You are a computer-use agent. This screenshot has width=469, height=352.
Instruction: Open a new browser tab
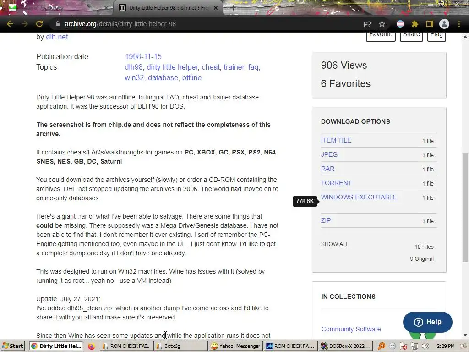point(233,8)
